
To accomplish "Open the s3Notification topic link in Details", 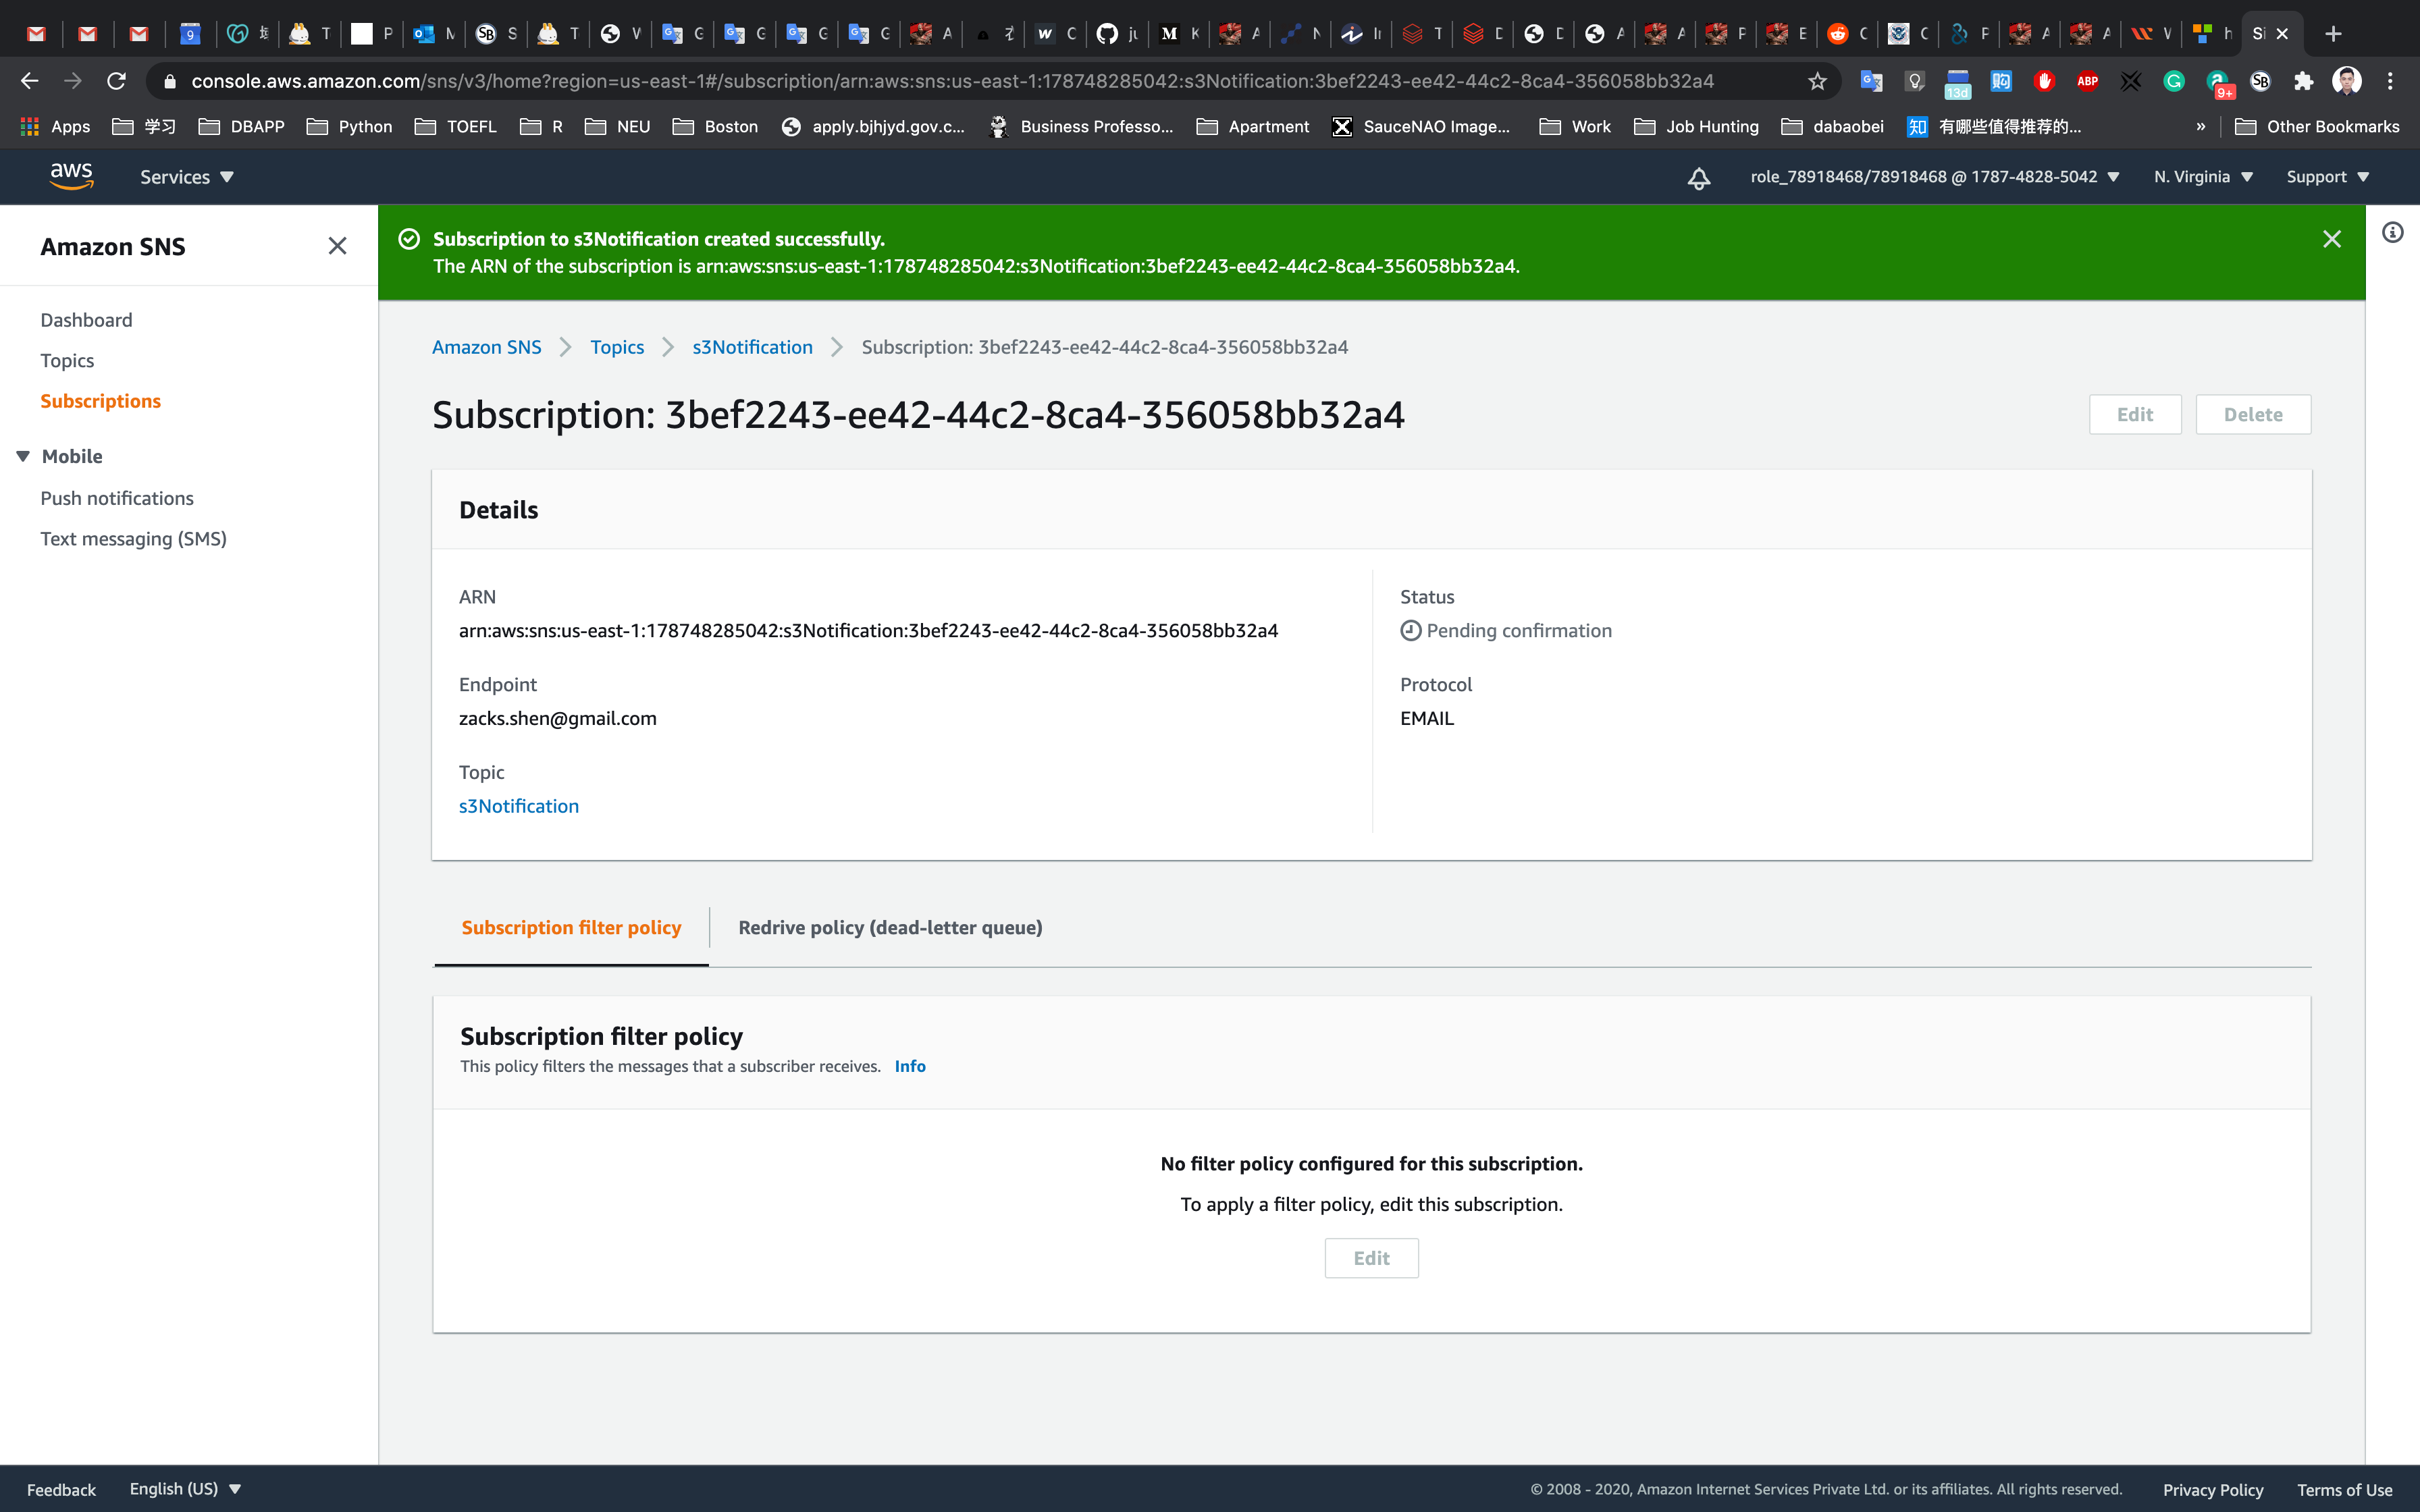I will [x=518, y=806].
